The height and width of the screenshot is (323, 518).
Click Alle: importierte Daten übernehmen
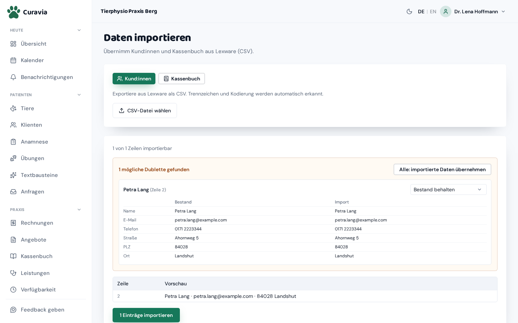pyautogui.click(x=442, y=169)
